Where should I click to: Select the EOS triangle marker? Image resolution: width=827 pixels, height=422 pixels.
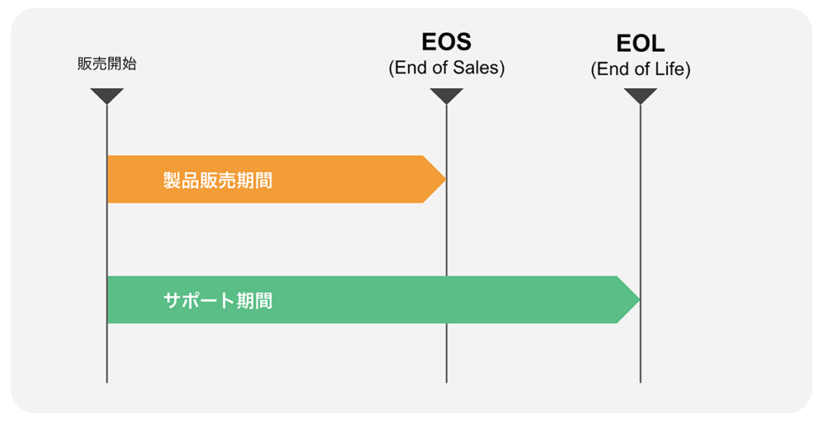447,95
